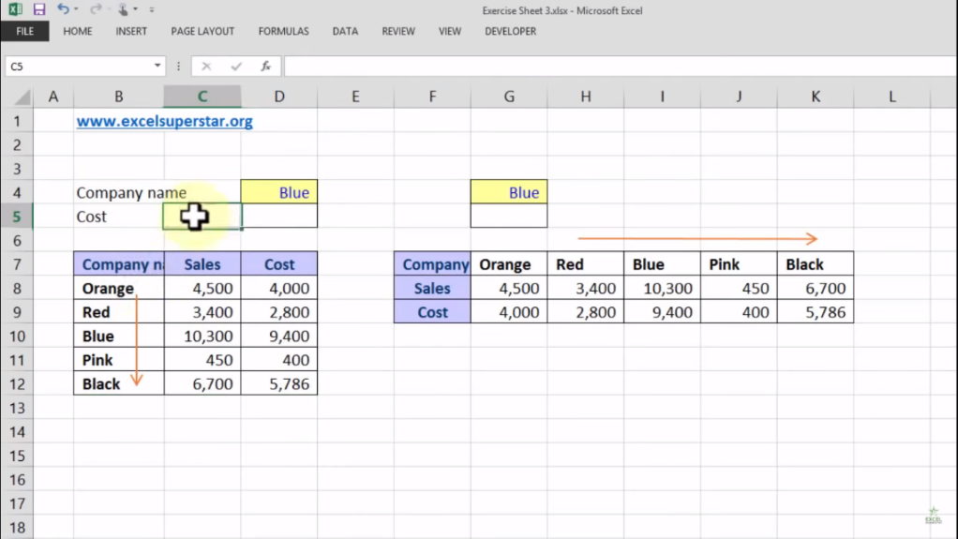Open the VIEW tab

pos(450,31)
